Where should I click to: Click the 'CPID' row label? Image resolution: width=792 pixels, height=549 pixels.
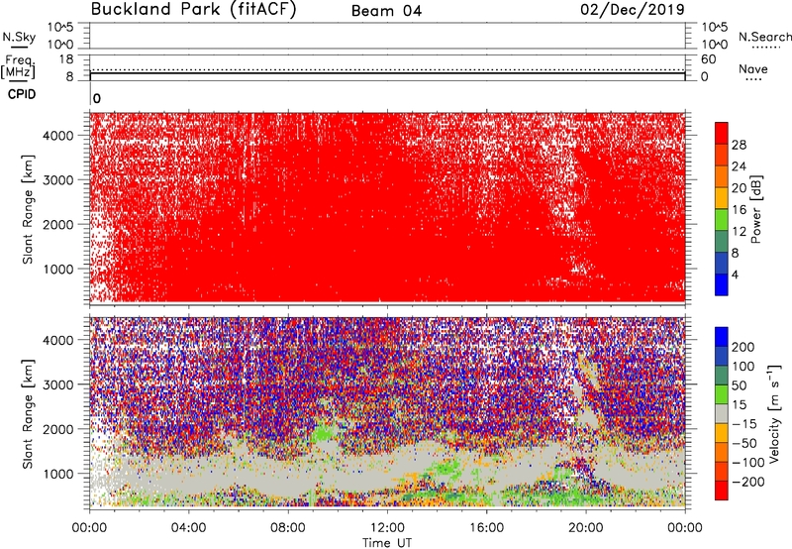21,94
